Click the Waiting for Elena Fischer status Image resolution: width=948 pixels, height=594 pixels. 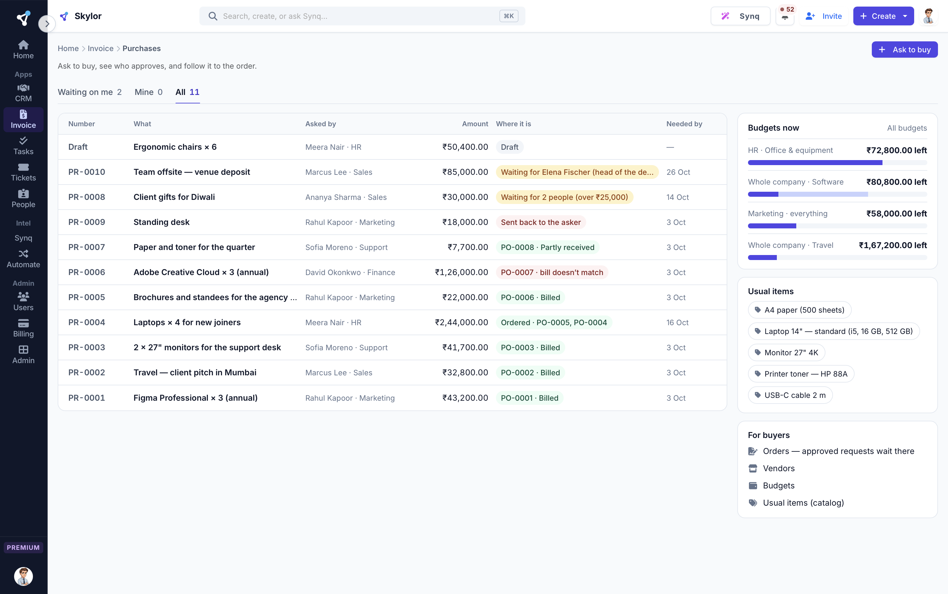tap(577, 172)
